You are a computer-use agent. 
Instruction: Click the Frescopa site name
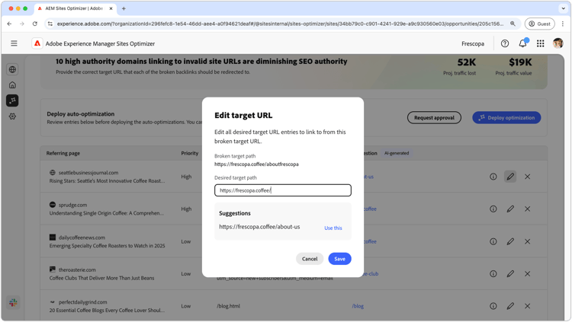click(x=473, y=43)
